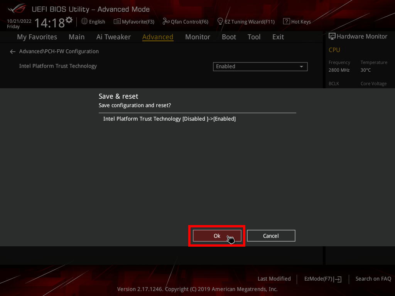Open the Monitor tab

tap(197, 37)
